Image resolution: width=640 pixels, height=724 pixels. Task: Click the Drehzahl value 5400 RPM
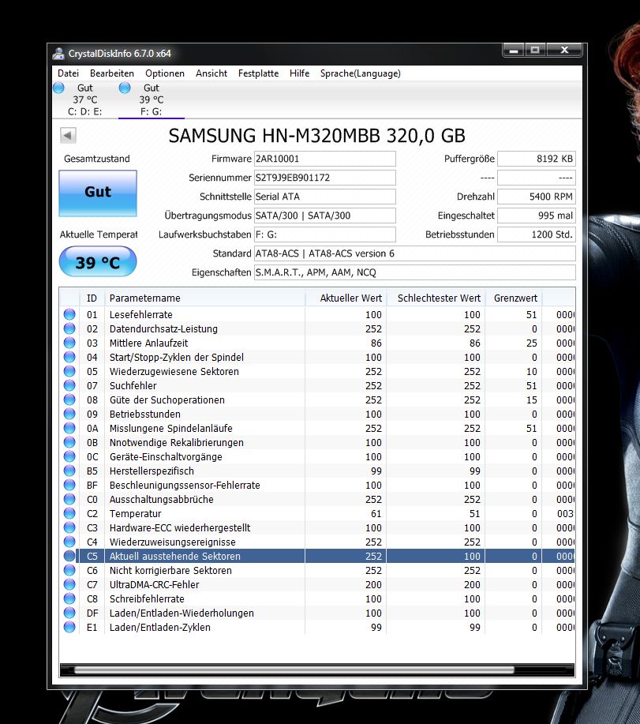pos(536,197)
